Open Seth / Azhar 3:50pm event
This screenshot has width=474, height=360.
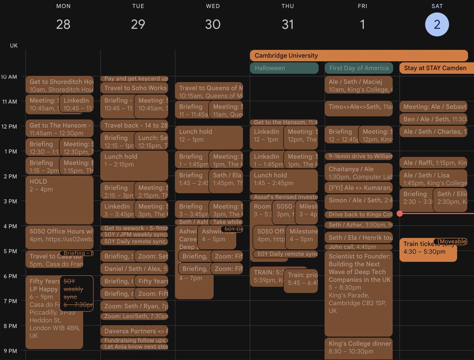tap(359, 225)
